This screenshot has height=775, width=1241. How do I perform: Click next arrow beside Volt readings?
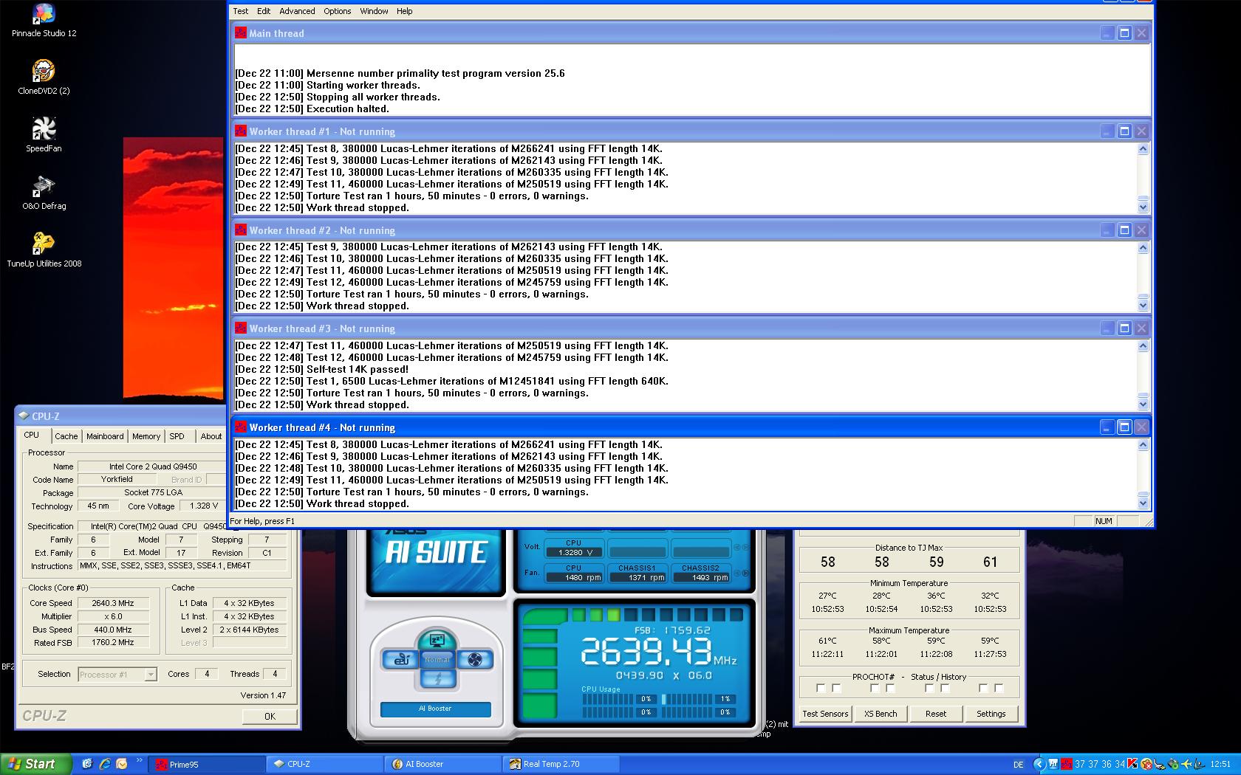coord(745,548)
